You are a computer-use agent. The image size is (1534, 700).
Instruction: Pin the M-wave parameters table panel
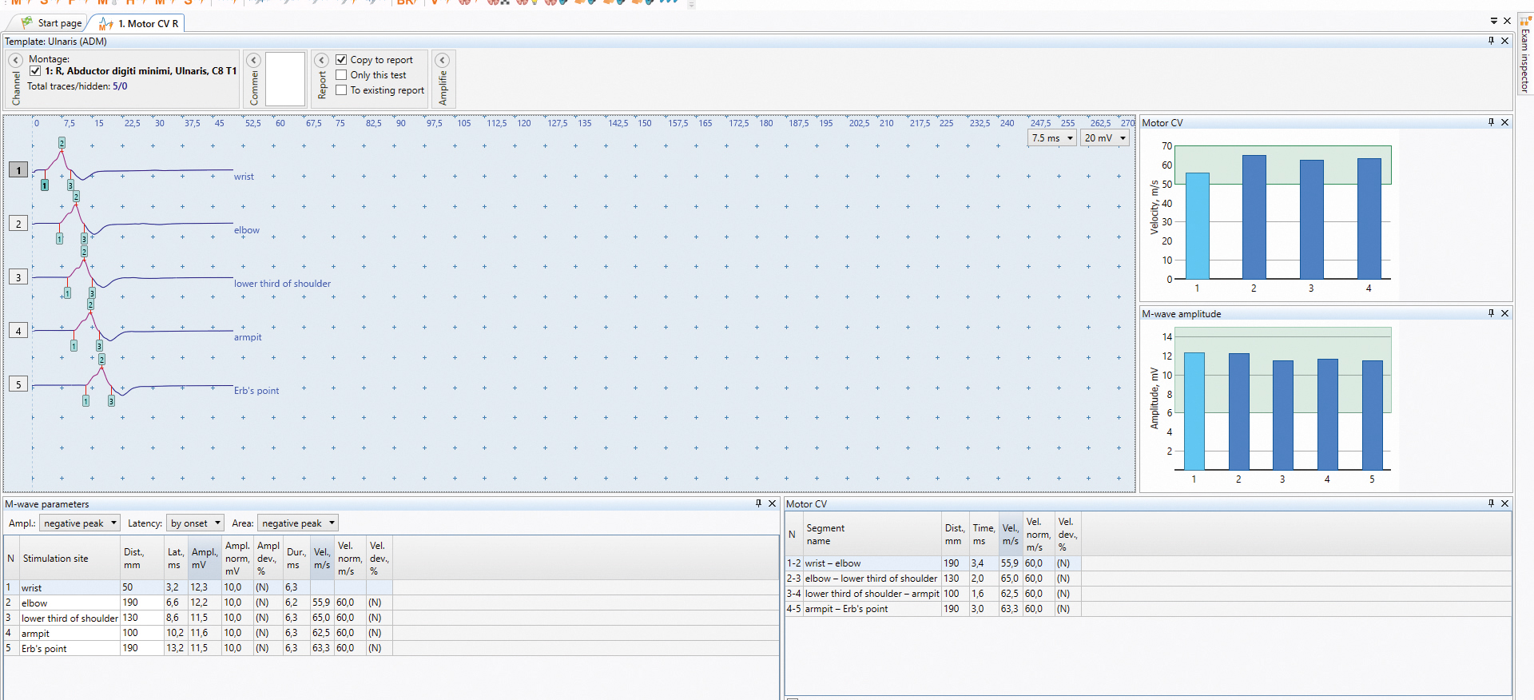[758, 503]
